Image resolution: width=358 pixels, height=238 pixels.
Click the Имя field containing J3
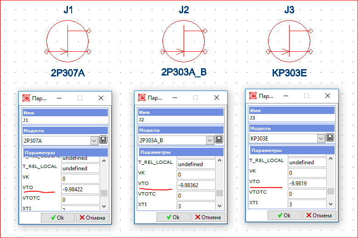(291, 118)
